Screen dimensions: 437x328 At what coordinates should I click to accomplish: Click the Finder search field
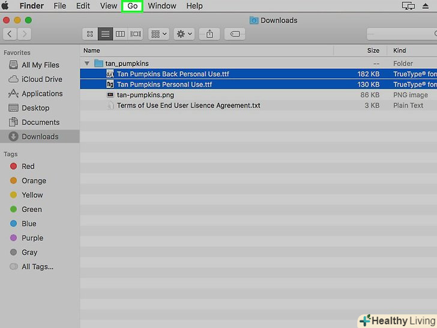point(402,34)
